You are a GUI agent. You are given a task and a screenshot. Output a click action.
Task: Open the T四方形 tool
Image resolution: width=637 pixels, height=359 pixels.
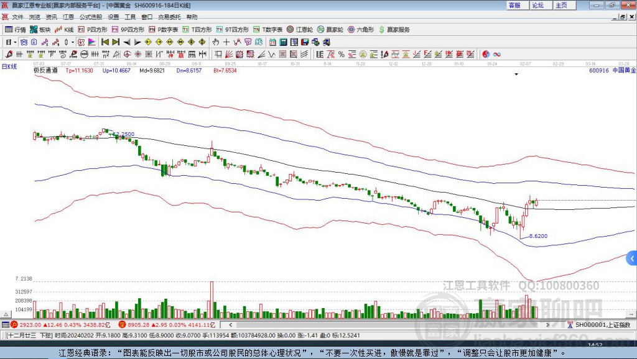click(x=197, y=30)
